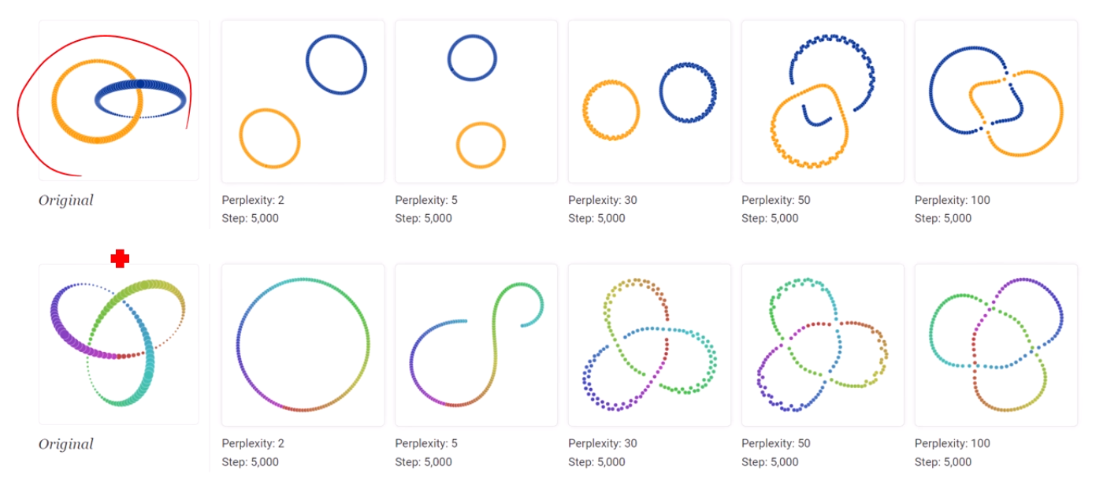The height and width of the screenshot is (481, 1107).
Task: Open linked rings plot at Perplexity 100
Action: coord(997,102)
